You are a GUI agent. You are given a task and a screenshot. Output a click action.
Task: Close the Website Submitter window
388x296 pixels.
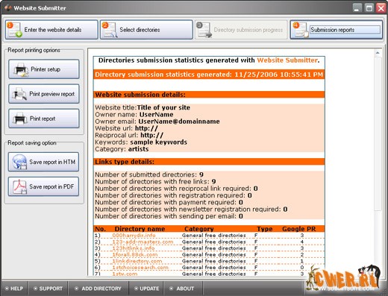coord(381,8)
